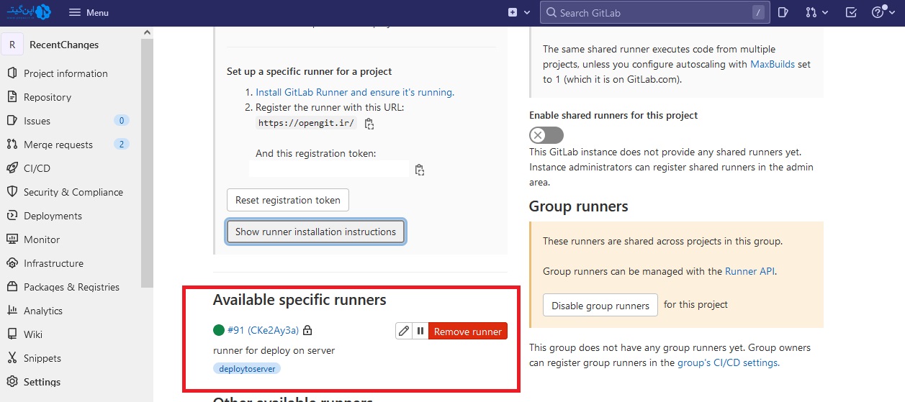Open the main Menu hamburger
The width and height of the screenshot is (905, 402).
coord(89,12)
